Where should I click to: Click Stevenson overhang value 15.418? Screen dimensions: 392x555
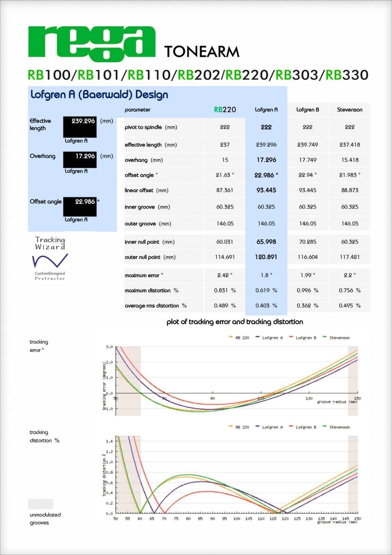pos(350,160)
